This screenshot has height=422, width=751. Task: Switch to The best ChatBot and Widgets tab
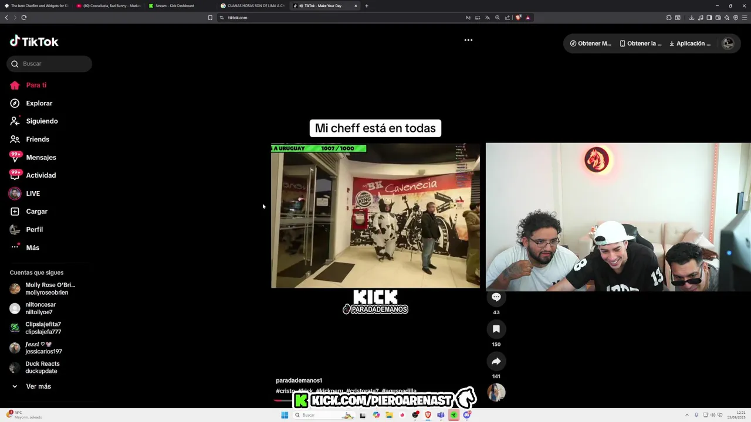(36, 6)
